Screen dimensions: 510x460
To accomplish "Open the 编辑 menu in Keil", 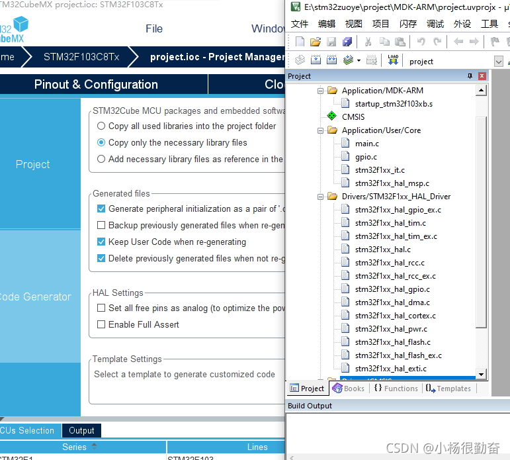I will [327, 24].
